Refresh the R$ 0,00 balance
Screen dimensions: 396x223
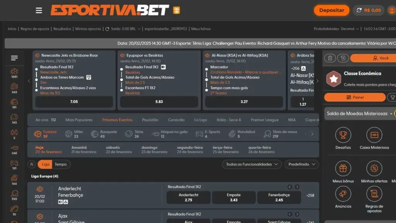click(359, 10)
